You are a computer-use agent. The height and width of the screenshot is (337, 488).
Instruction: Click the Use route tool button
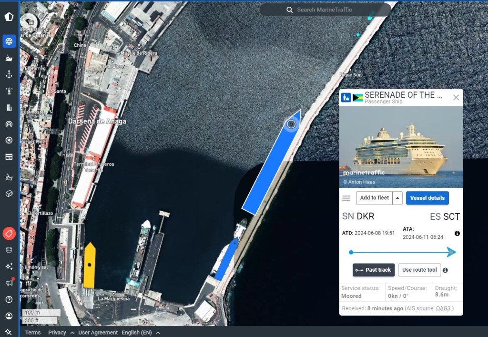coord(419,270)
